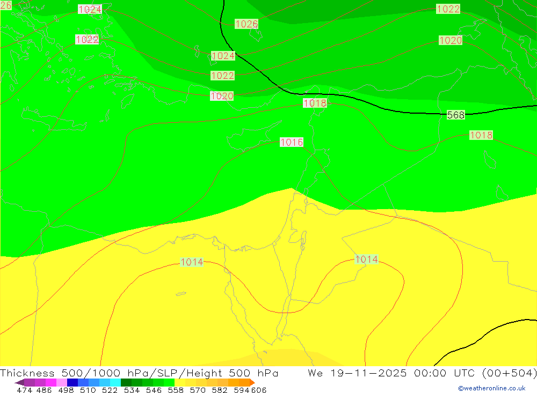Click the orange right arrow of the color scale
Viewport: 537px width, 393px height.
[252, 382]
